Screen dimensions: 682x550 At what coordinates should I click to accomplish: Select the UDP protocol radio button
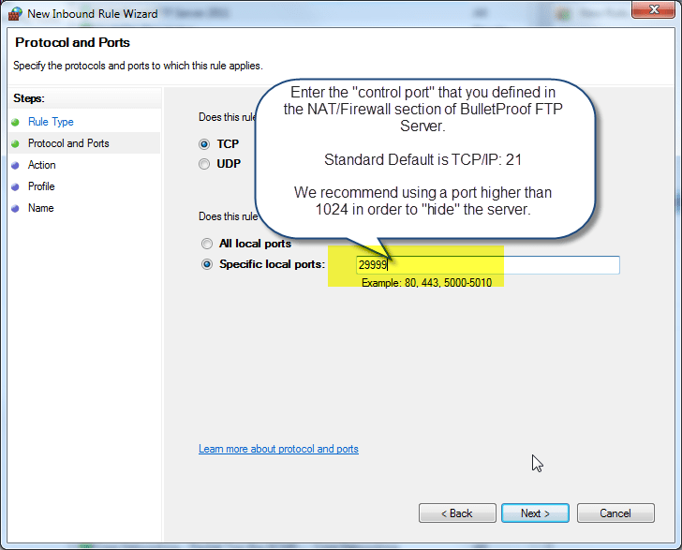pyautogui.click(x=204, y=164)
